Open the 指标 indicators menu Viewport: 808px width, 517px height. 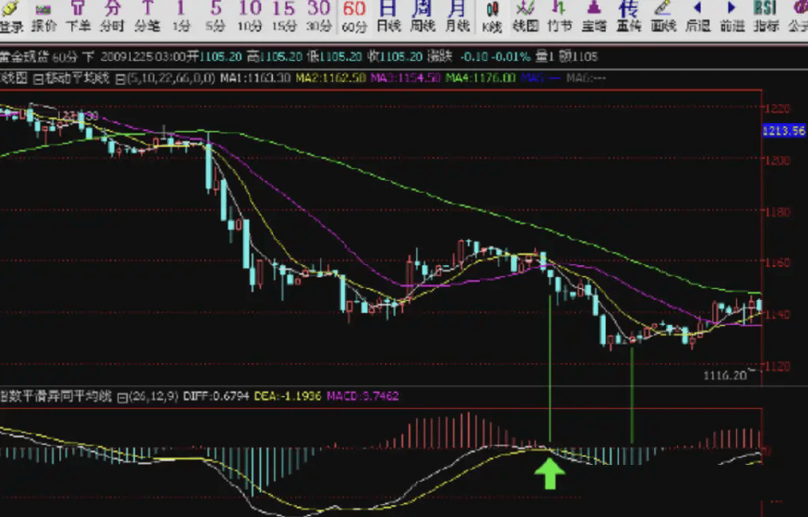(765, 17)
